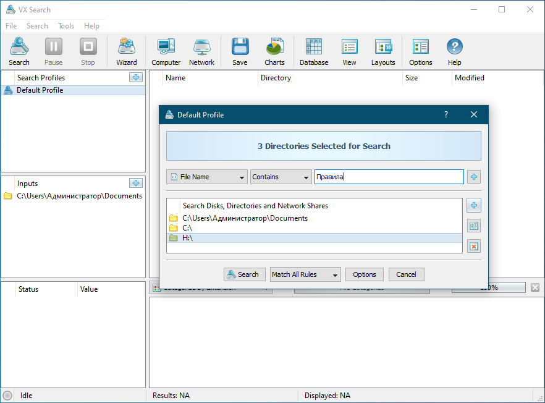Image resolution: width=545 pixels, height=403 pixels.
Task: Select Default Profile in Search Profiles
Action: 73,90
